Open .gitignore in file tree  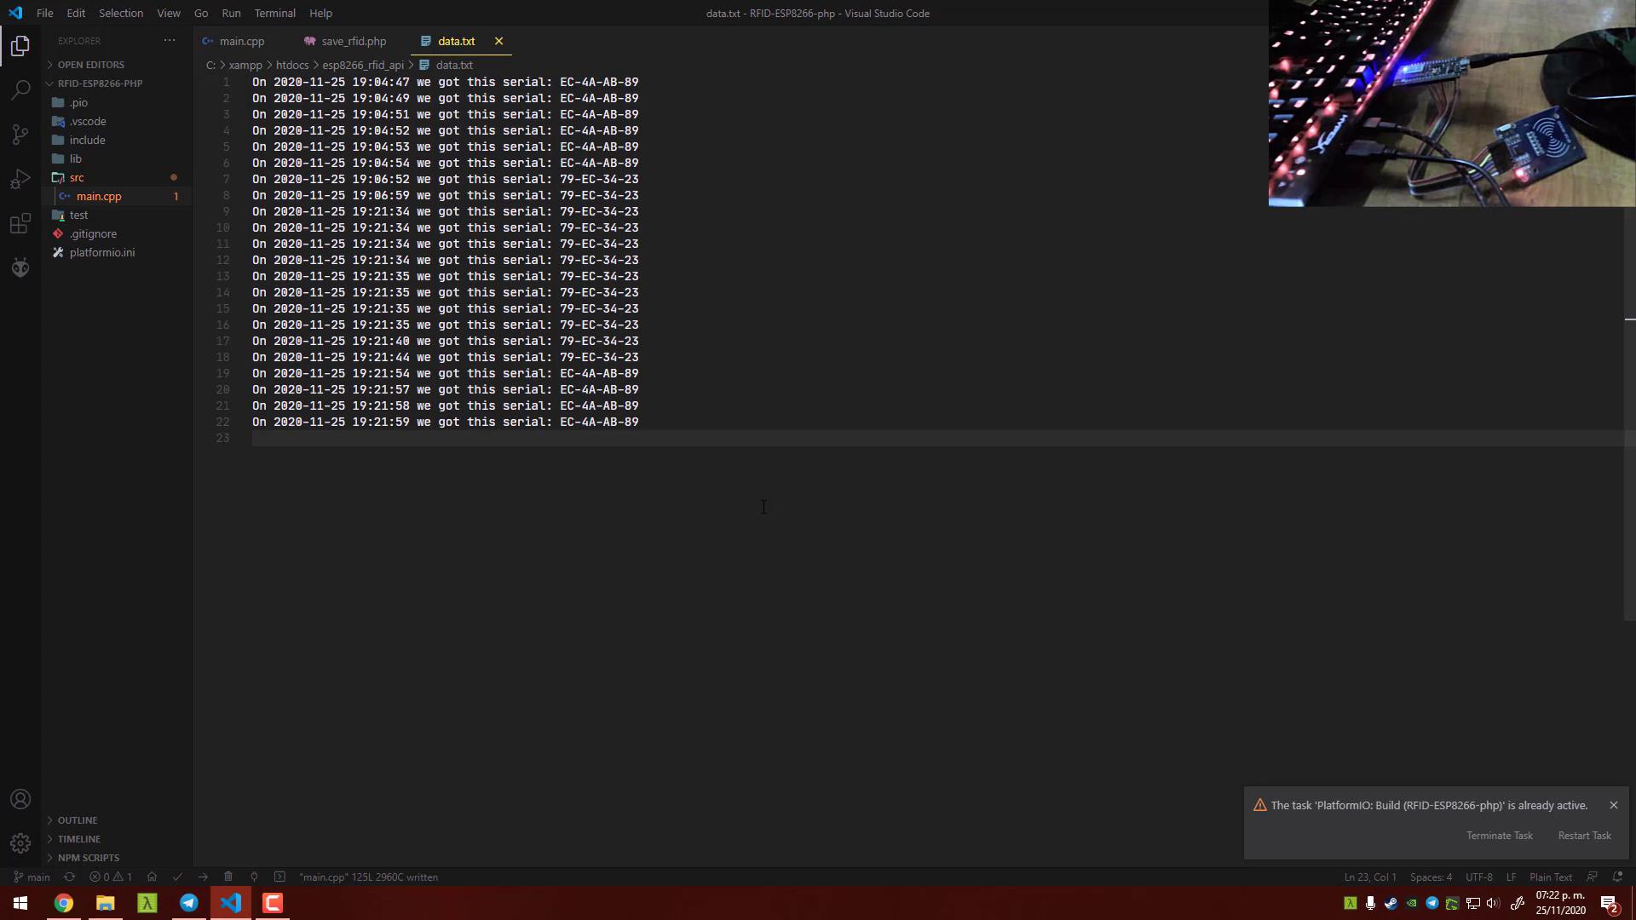pyautogui.click(x=93, y=233)
